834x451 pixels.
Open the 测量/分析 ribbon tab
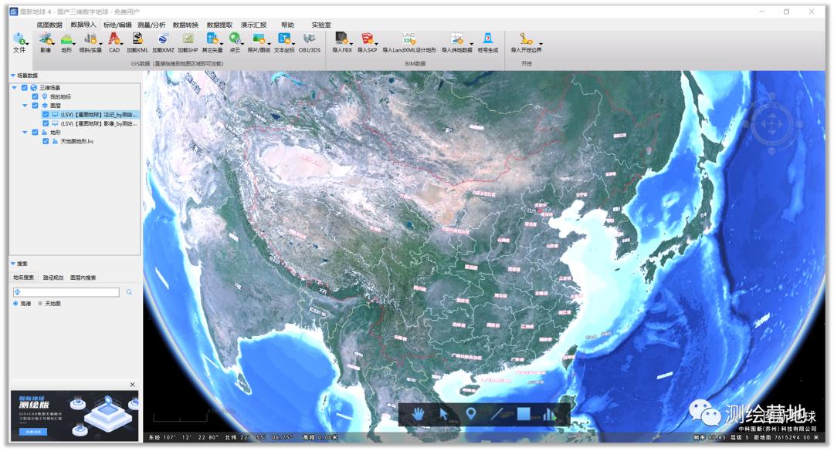[x=145, y=25]
